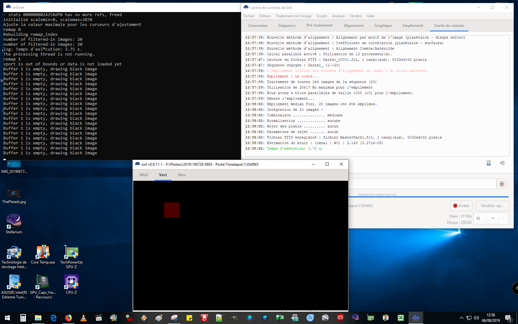Open the Fenêtre menu
Viewport: 518px width, 324px height.
pos(356,16)
